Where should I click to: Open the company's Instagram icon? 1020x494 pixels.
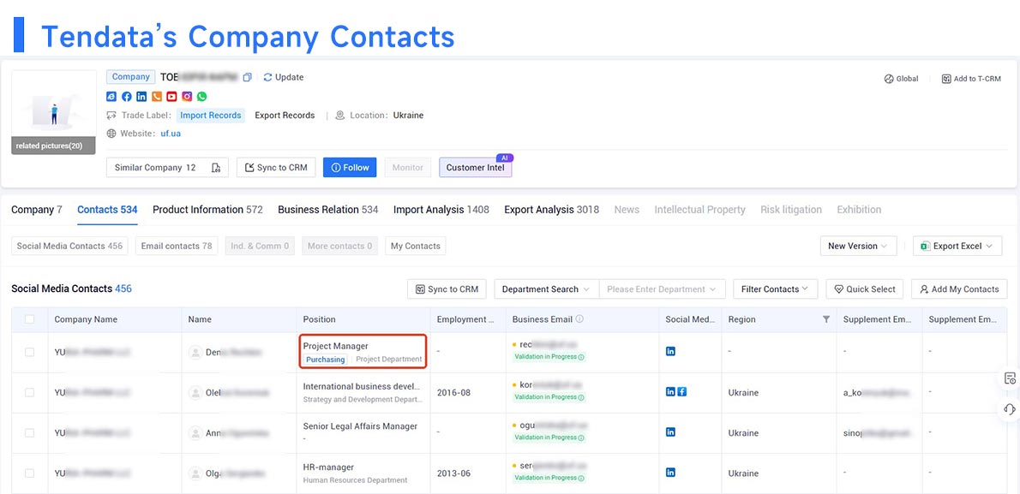coord(187,96)
